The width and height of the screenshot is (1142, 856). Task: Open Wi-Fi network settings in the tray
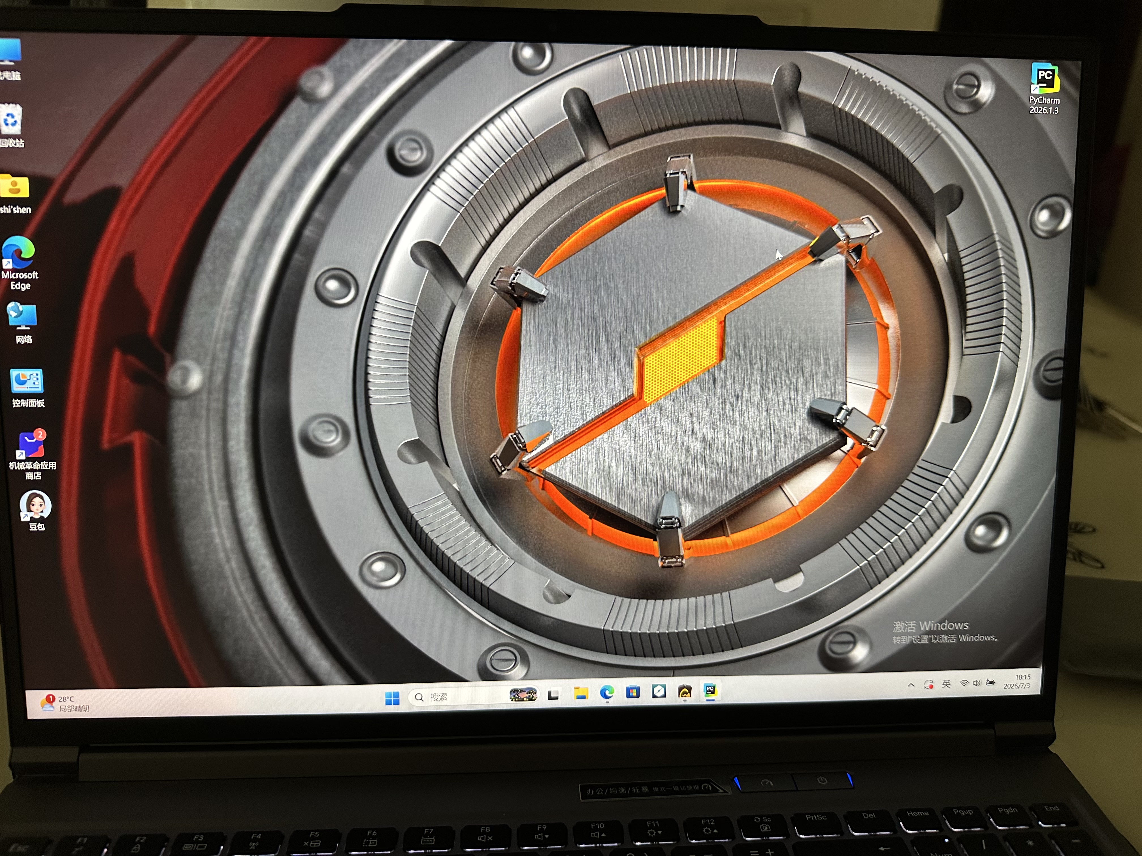pyautogui.click(x=964, y=683)
